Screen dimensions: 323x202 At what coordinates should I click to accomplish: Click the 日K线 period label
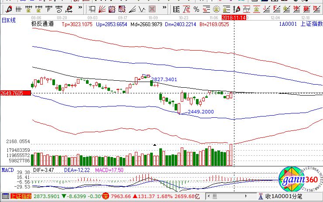(x=8, y=20)
